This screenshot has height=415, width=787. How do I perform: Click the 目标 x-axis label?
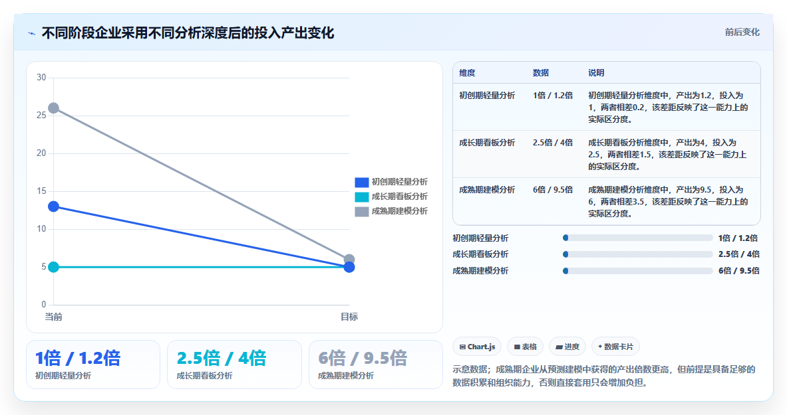(x=349, y=317)
